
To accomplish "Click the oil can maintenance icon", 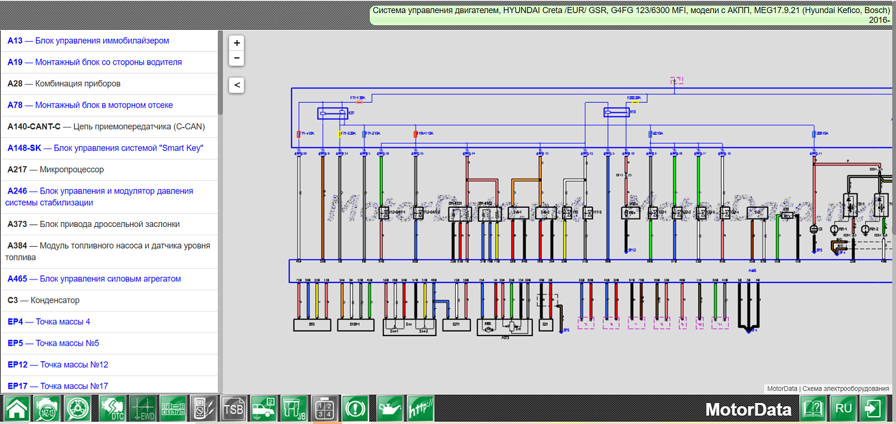I will pyautogui.click(x=389, y=409).
